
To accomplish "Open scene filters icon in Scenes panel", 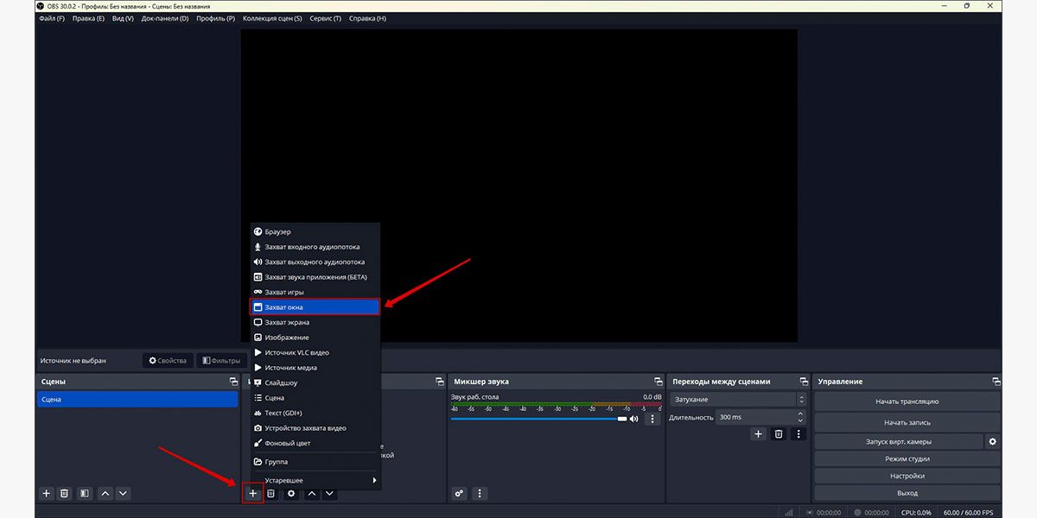I will [84, 493].
